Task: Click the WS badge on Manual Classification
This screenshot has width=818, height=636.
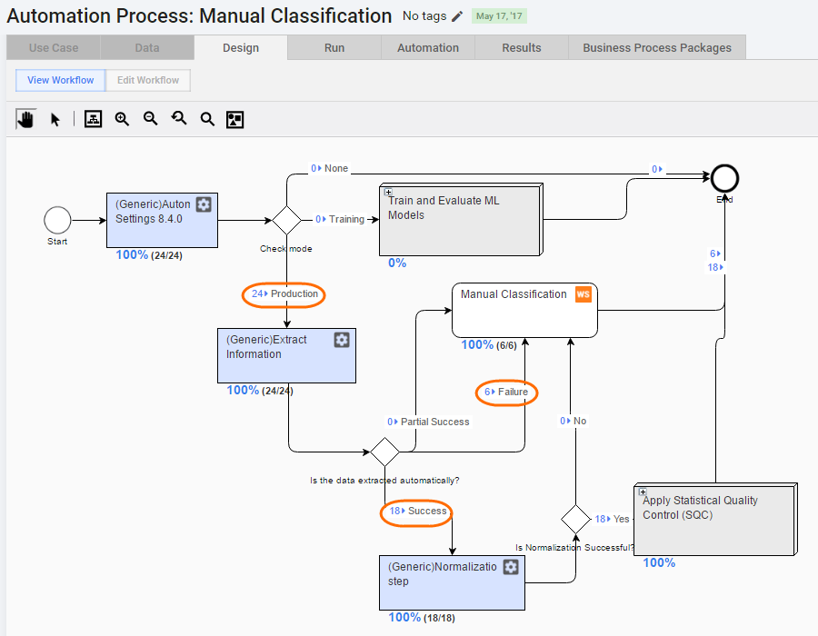Action: (x=584, y=294)
